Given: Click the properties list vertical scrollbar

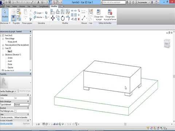Looking at the screenshot, I should (x=30, y=101).
